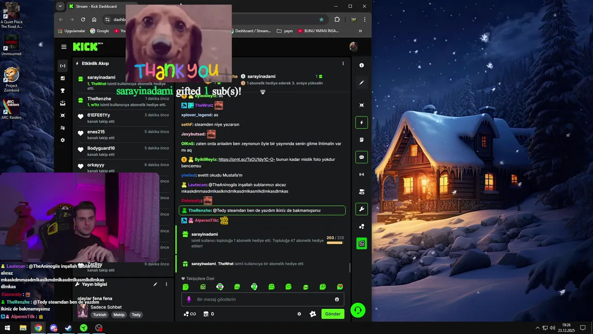
Task: Expand hidden bookmarks with double chevron
Action: point(360,31)
